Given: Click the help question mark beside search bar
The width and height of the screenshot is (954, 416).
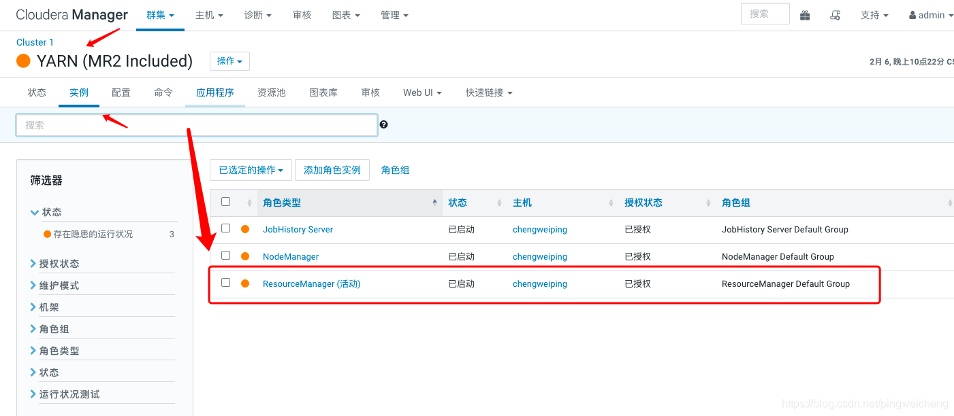Looking at the screenshot, I should tap(383, 124).
